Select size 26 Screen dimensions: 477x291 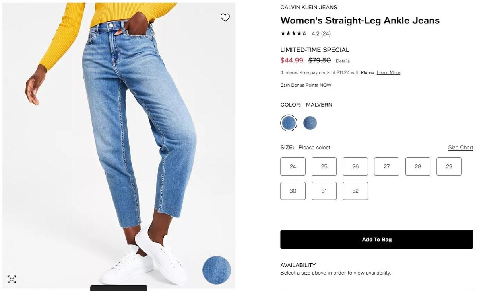point(355,166)
